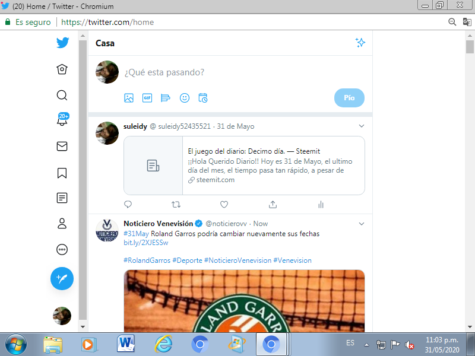This screenshot has height=356, width=475.
Task: Expand the chevron menu on suleidy's tweet
Action: pos(362,126)
